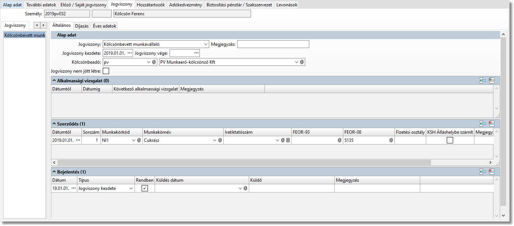Add new row in Alkalmassági vizsgalat section
The height and width of the screenshot is (226, 514).
(483, 80)
